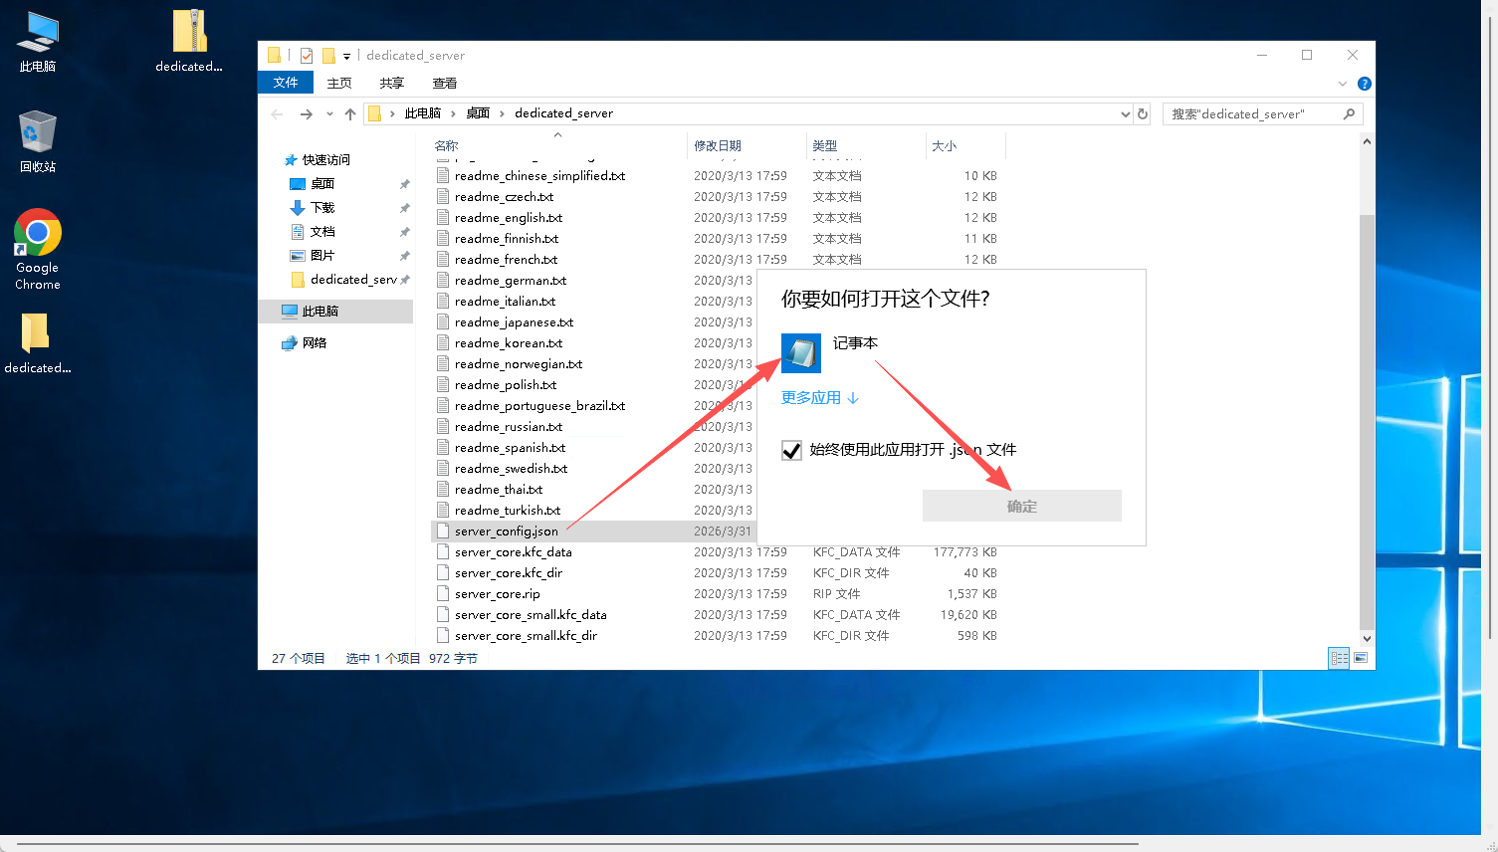Open the address bar history dropdown
This screenshot has height=852, width=1498.
click(x=1125, y=114)
